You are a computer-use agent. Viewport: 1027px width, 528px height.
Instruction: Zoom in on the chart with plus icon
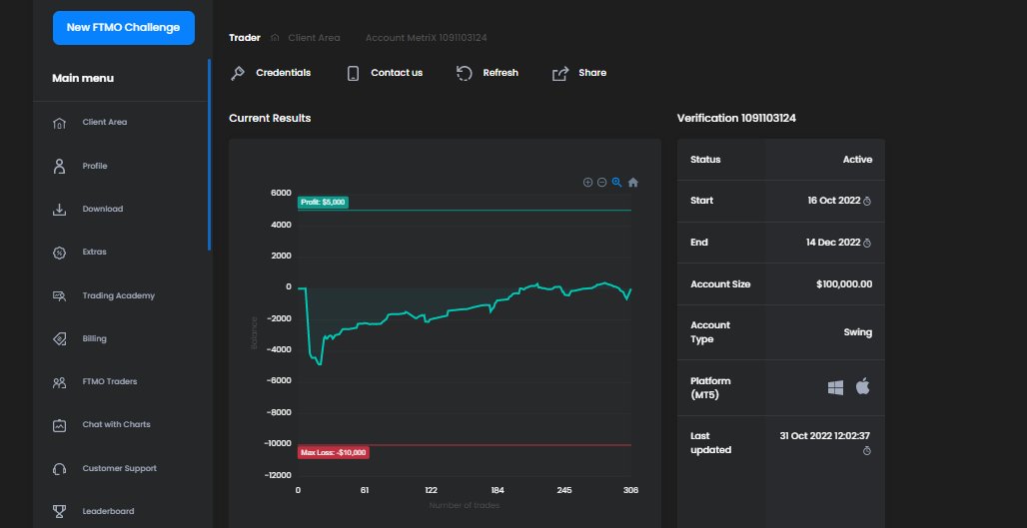click(x=587, y=183)
